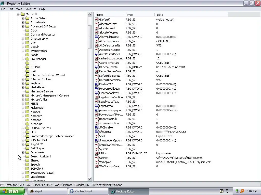Click the icon of the (Default) value

[x=97, y=19]
